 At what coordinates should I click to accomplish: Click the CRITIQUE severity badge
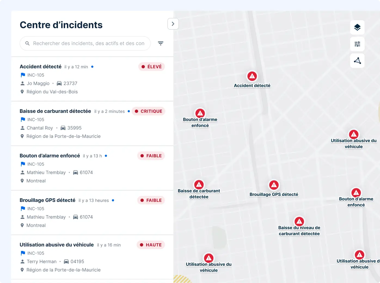149,111
